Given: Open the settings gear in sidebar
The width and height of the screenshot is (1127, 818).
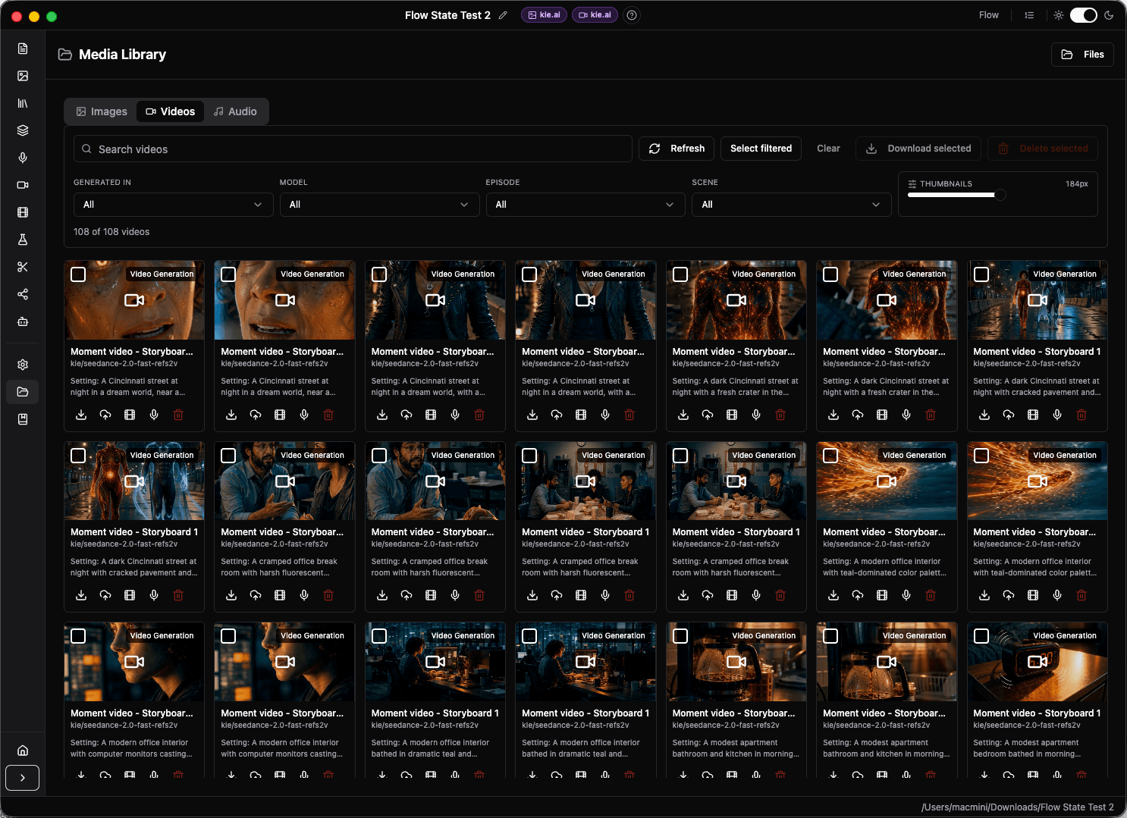Looking at the screenshot, I should coord(23,365).
